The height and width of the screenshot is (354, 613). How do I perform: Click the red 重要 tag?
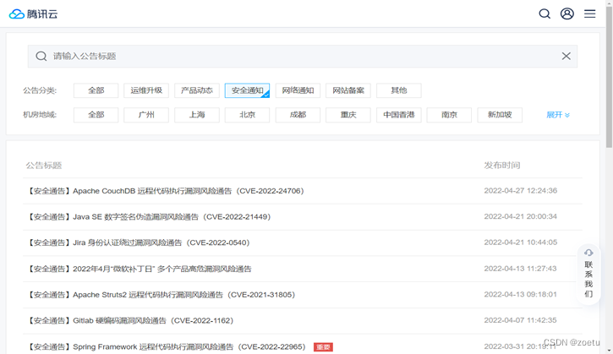[x=323, y=347]
